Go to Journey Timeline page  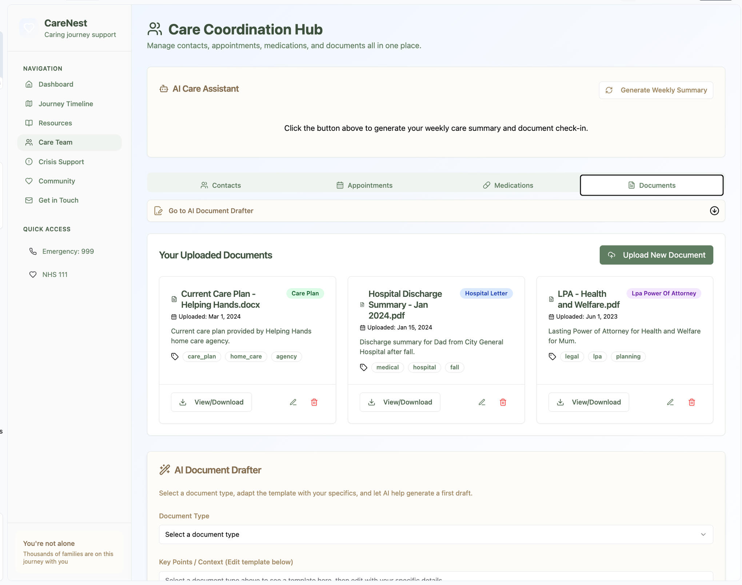65,104
